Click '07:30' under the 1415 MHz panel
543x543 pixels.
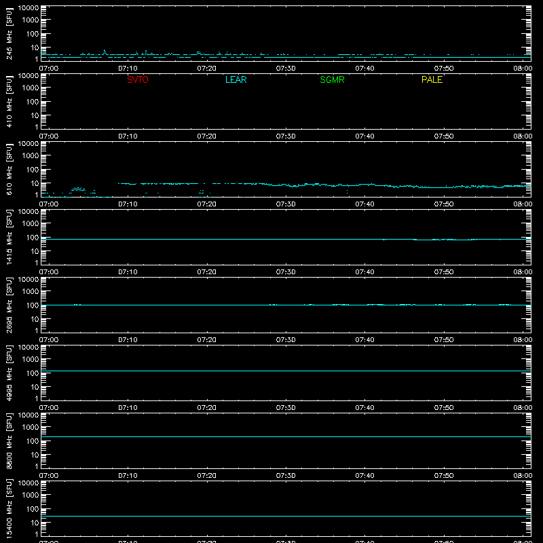286,272
